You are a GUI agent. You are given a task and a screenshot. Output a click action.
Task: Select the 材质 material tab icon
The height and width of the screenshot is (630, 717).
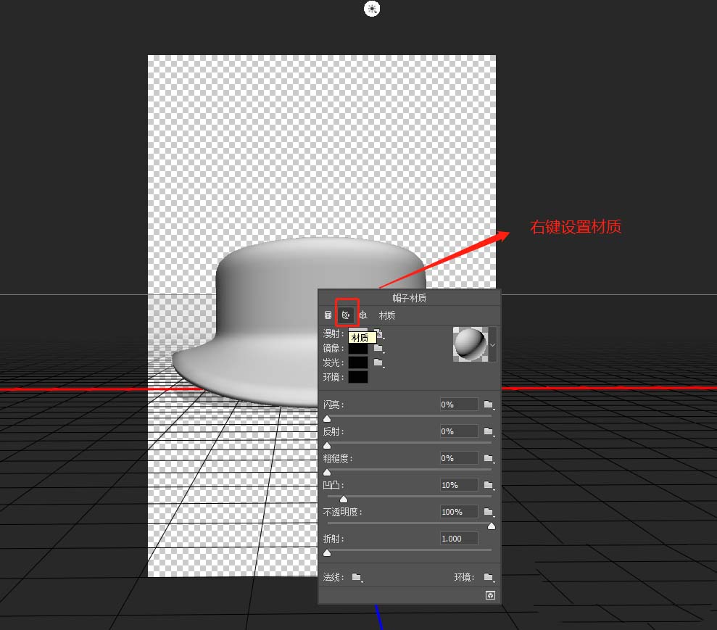346,315
